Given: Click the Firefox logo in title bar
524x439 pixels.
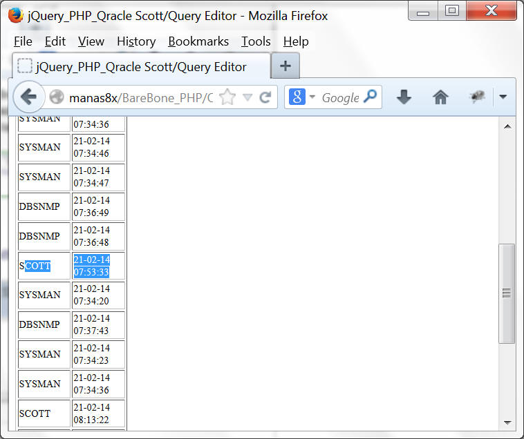Looking at the screenshot, I should click(x=16, y=15).
